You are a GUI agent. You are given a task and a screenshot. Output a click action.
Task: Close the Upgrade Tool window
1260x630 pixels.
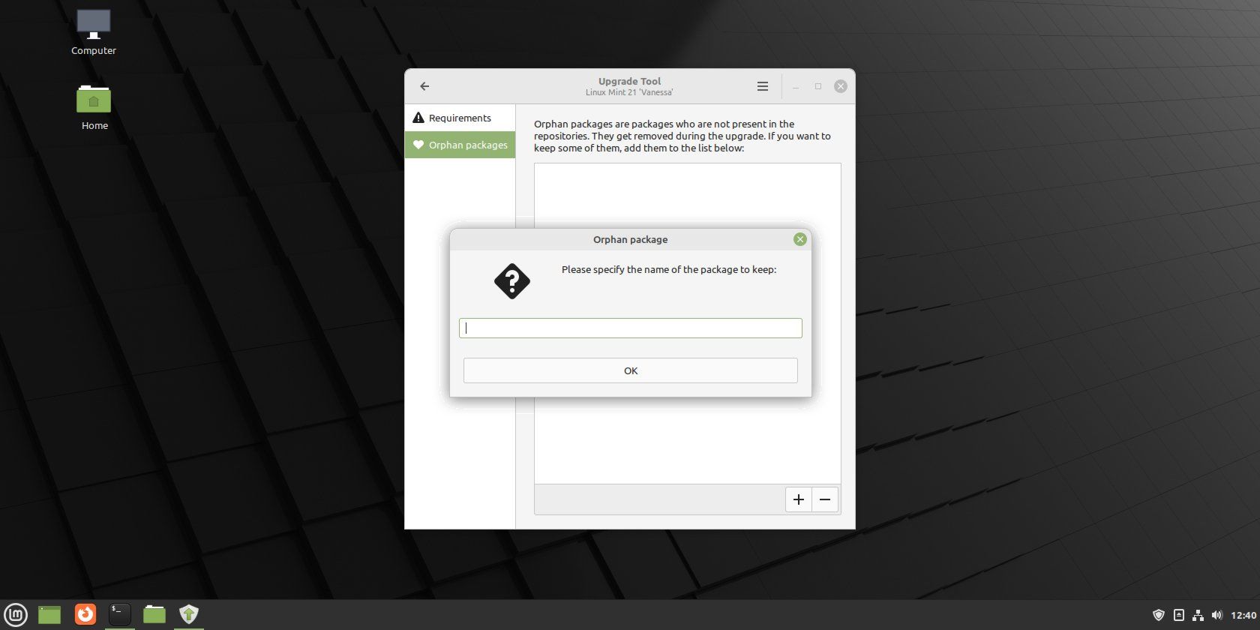841,86
